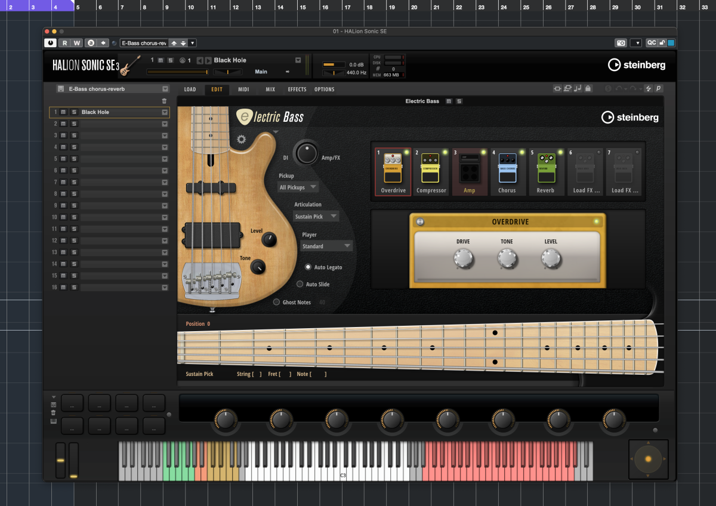Click the pitch bend wheel
The height and width of the screenshot is (506, 716).
point(60,461)
